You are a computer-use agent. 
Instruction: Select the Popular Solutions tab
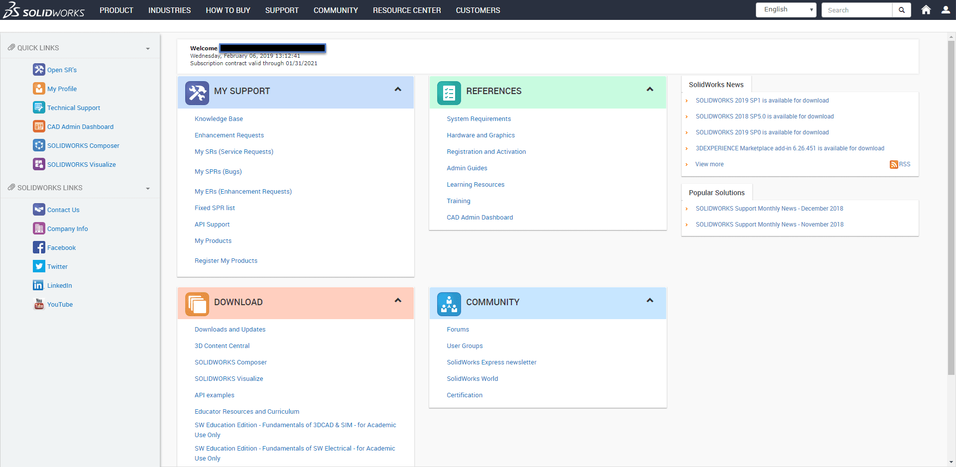point(717,193)
